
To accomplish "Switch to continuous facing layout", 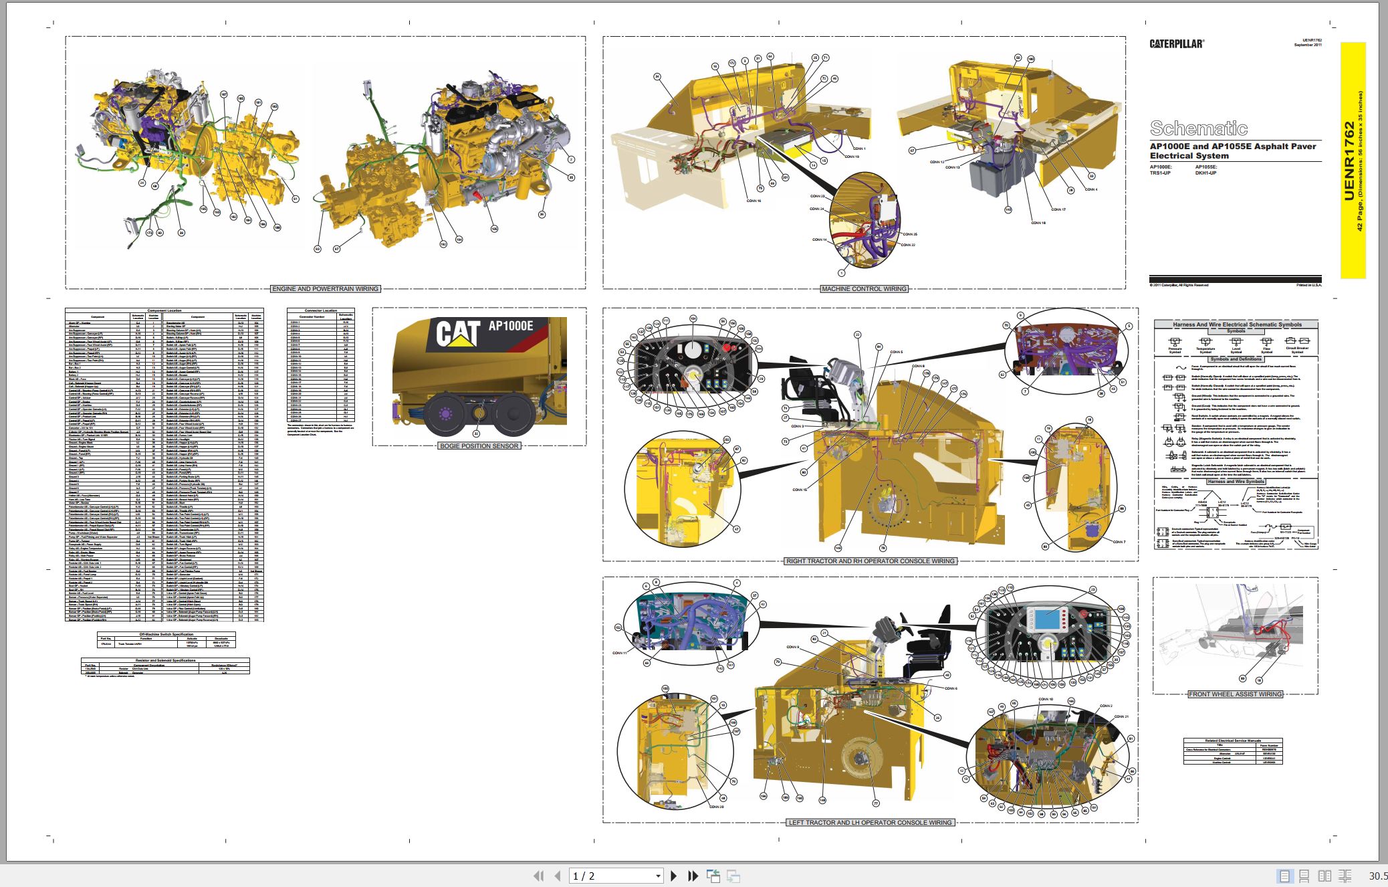I will click(1345, 876).
